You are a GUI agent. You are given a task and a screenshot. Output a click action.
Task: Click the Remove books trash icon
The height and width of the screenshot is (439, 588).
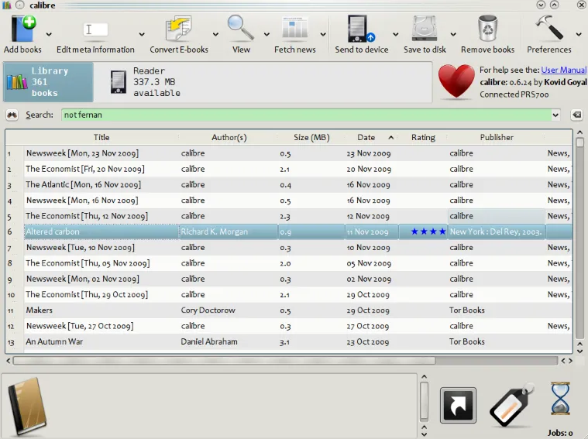(487, 28)
